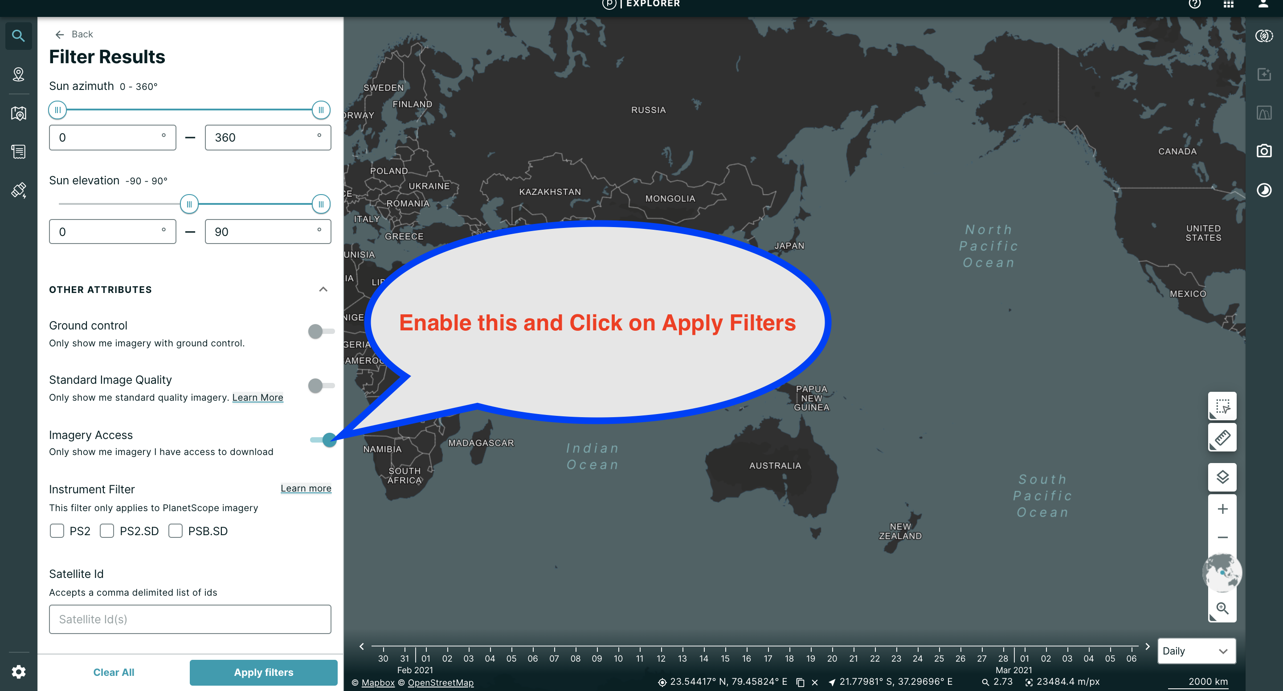Open the apps grid in the top bar

[x=1228, y=4]
